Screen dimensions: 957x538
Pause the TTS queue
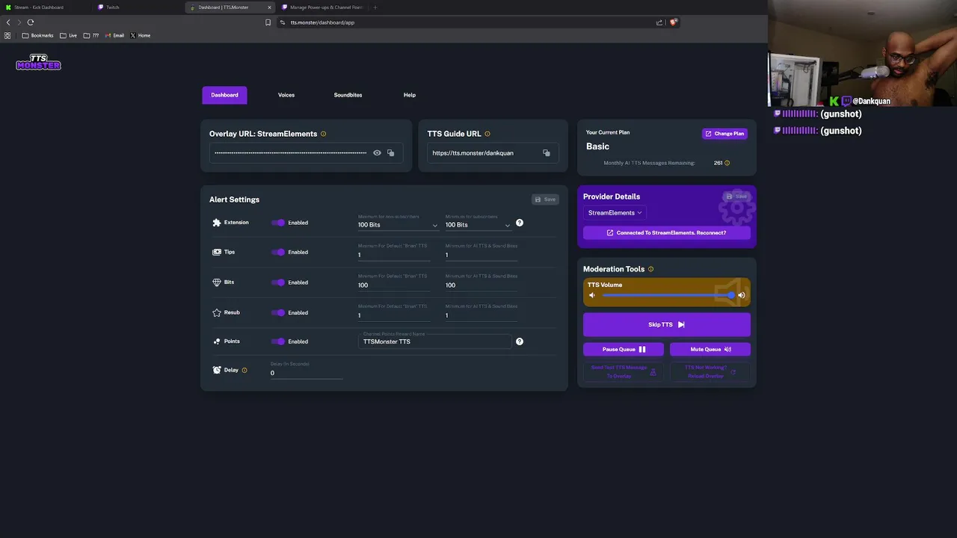(x=624, y=349)
